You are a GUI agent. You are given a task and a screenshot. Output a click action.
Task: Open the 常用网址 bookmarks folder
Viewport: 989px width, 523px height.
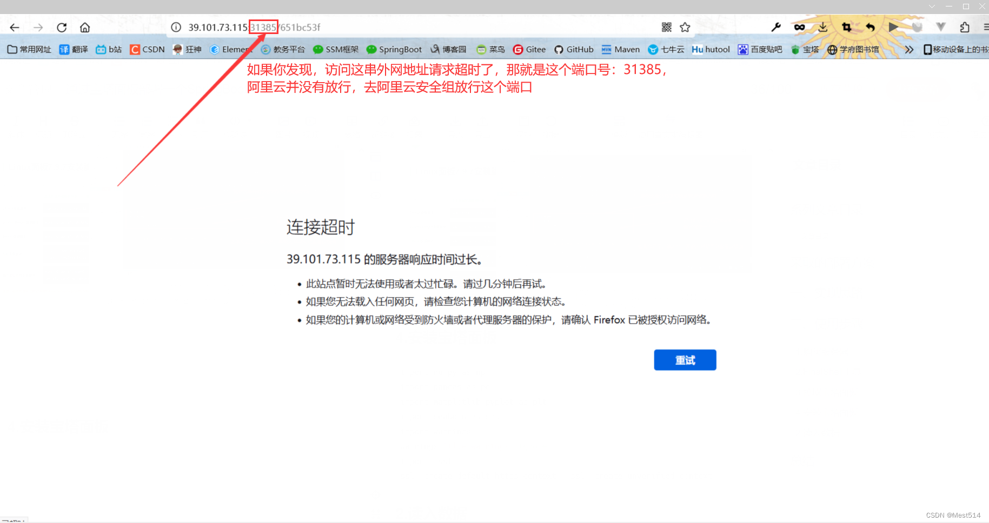28,49
